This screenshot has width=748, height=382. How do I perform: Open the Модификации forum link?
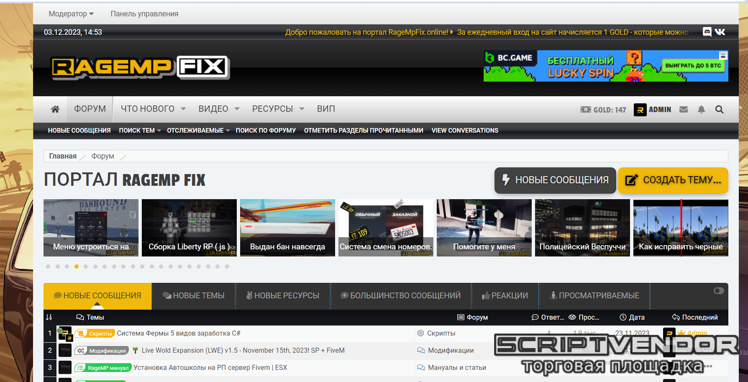[x=451, y=351]
